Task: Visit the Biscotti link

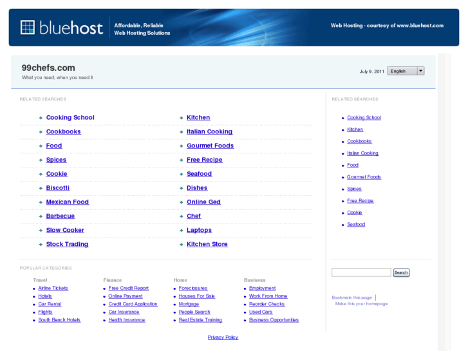Action: coord(58,188)
